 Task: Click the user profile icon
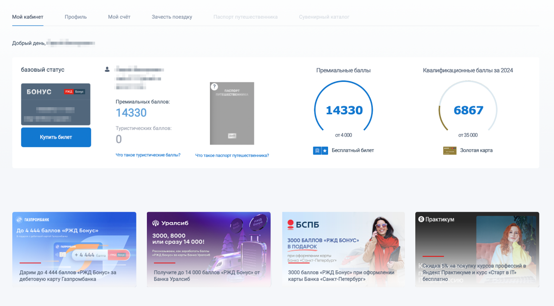[107, 69]
